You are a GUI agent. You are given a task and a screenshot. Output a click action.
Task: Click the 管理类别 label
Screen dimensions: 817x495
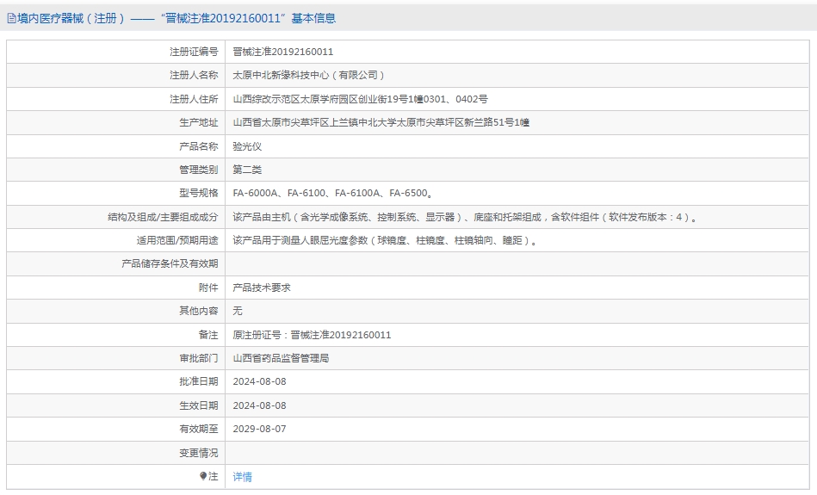pos(199,170)
